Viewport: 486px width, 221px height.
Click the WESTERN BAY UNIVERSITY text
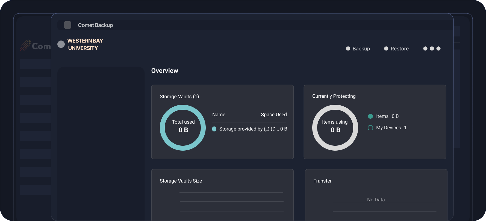coord(85,44)
